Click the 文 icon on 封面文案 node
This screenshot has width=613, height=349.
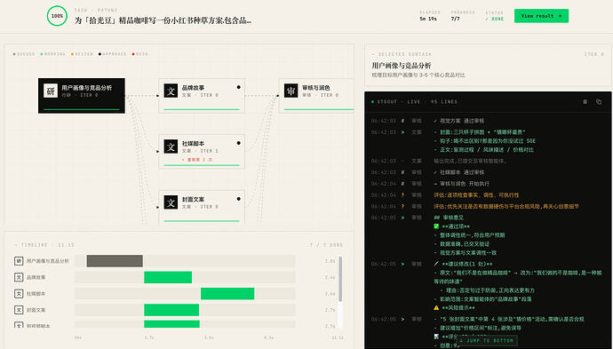[x=171, y=202]
